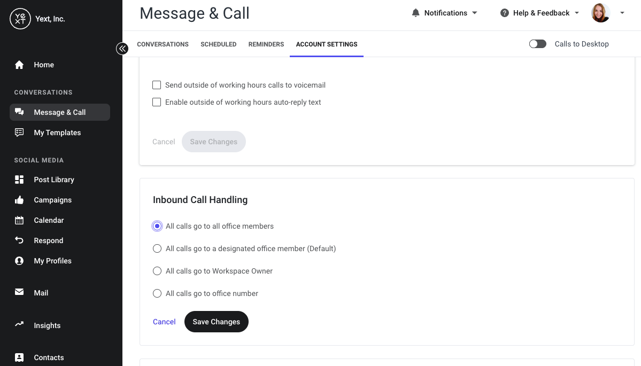
Task: Open the user profile avatar menu arrow
Action: point(622,13)
